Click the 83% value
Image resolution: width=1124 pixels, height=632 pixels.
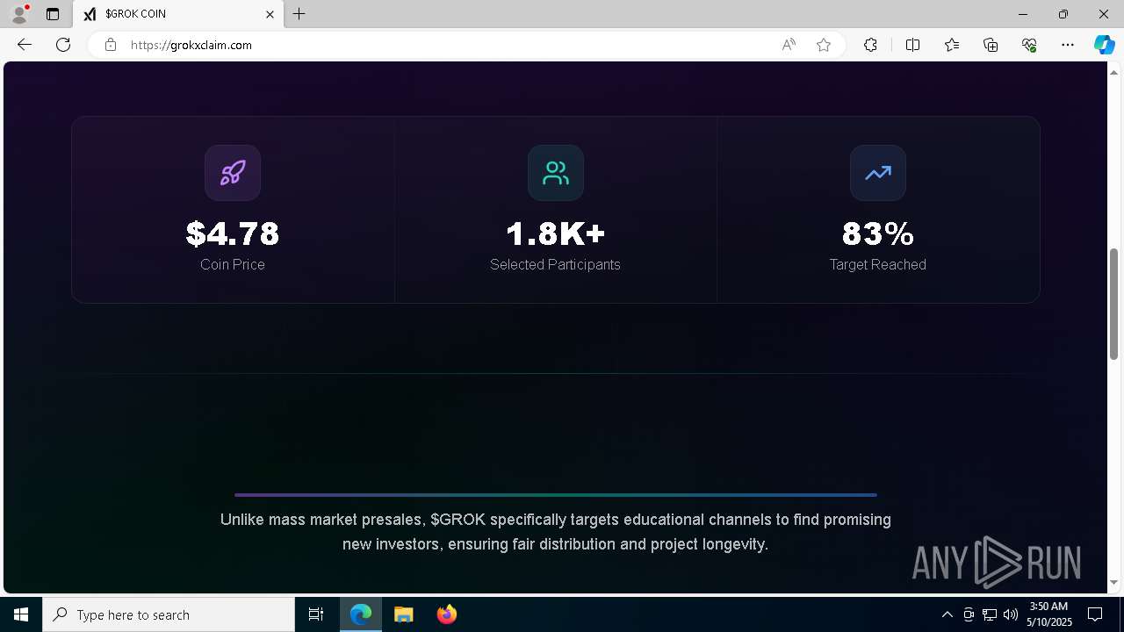[x=878, y=233]
